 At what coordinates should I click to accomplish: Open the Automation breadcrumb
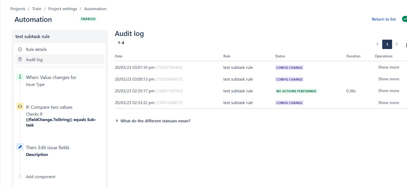[95, 9]
